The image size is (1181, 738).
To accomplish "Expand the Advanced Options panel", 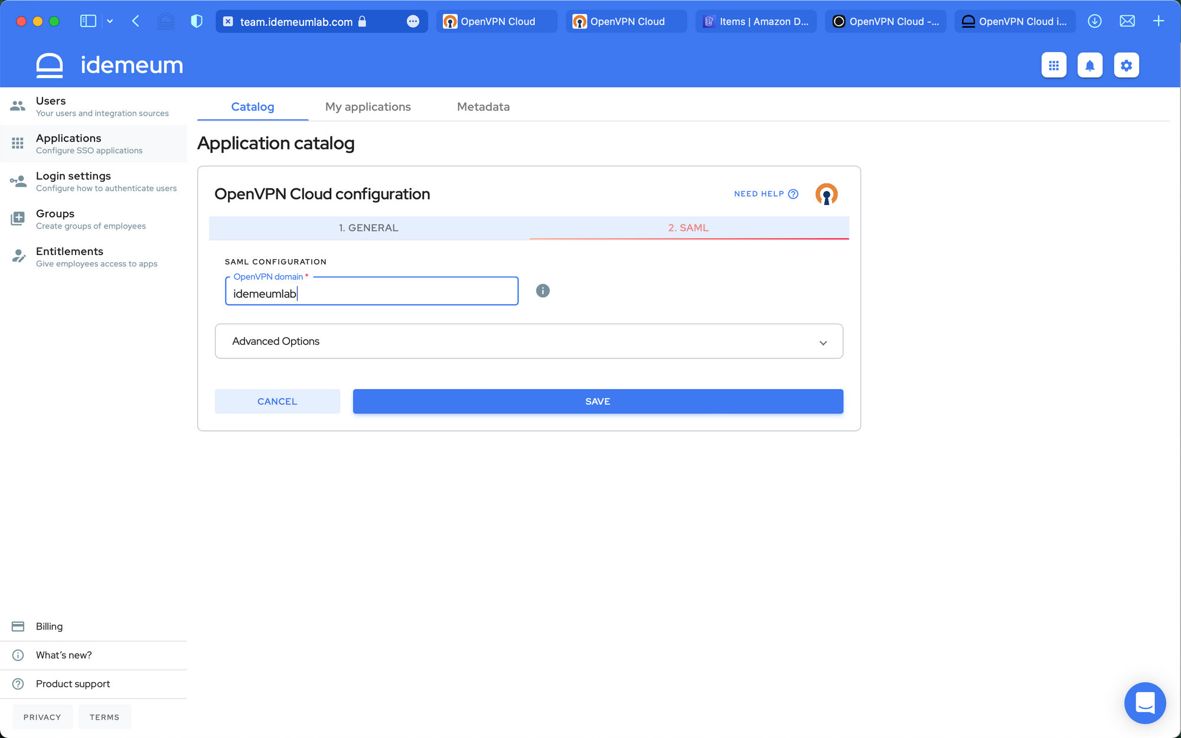I will coord(528,341).
